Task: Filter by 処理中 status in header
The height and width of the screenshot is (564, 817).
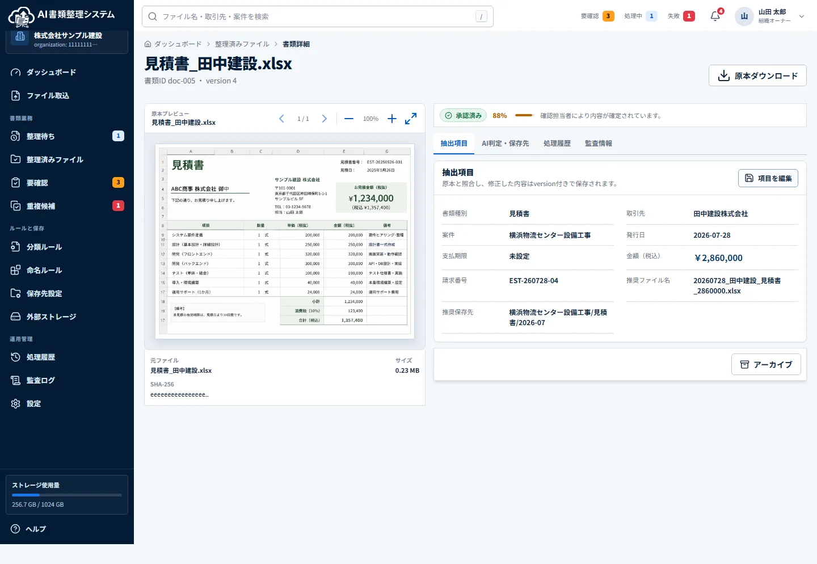Action: [641, 16]
